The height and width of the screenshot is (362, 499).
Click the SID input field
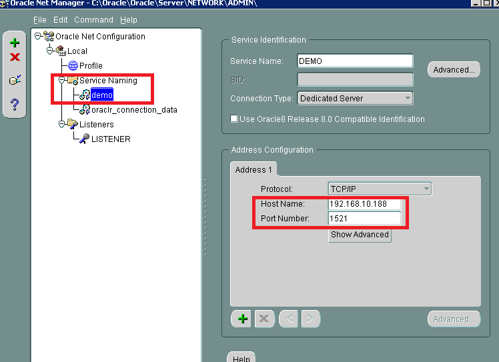point(355,79)
